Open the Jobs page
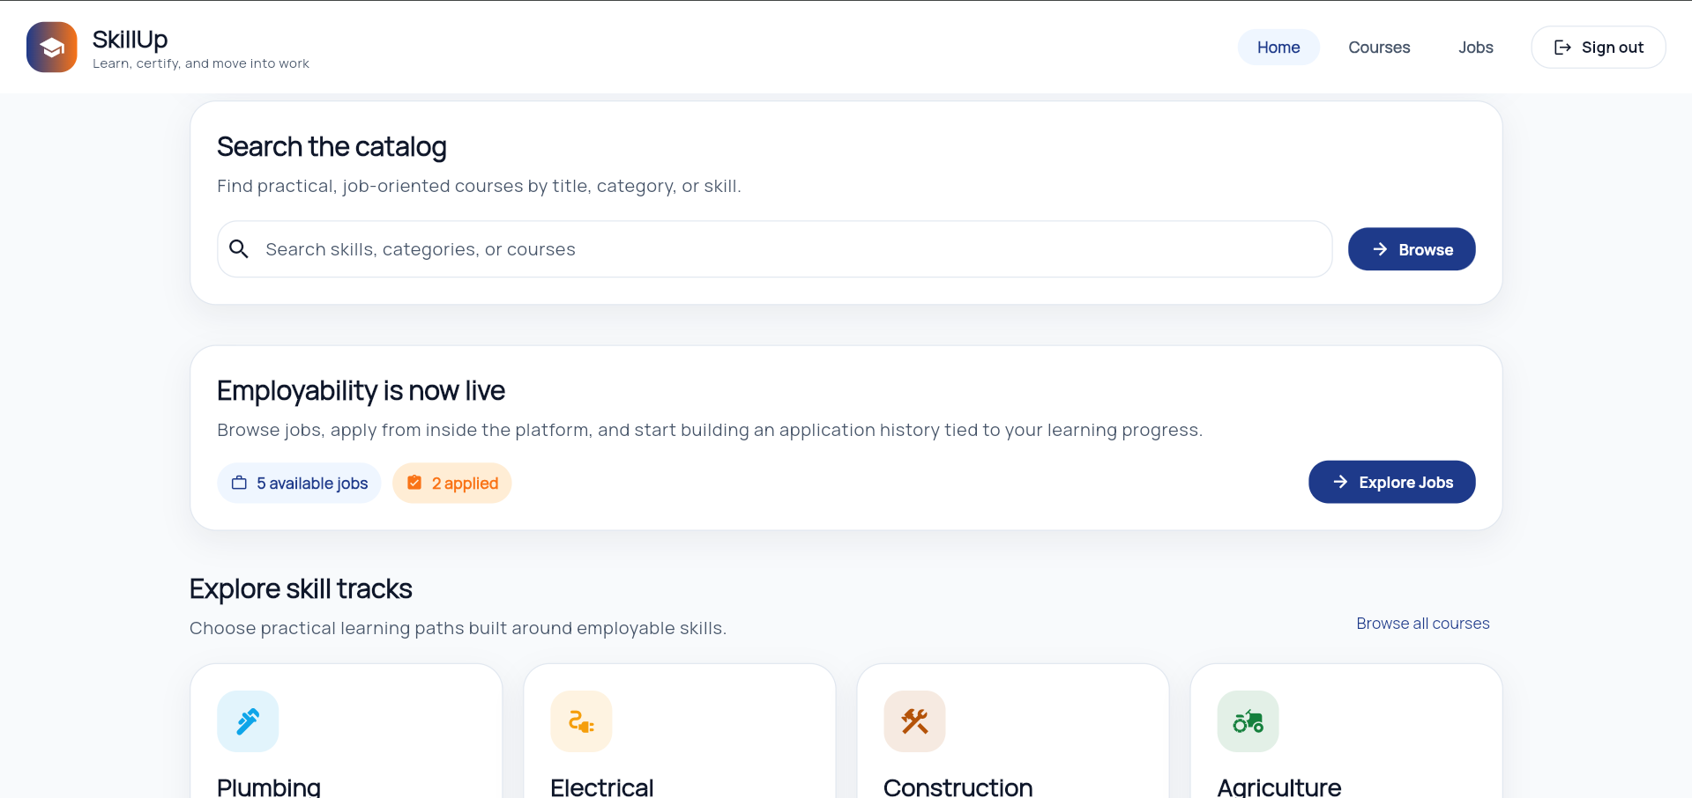The width and height of the screenshot is (1692, 798). pyautogui.click(x=1475, y=47)
